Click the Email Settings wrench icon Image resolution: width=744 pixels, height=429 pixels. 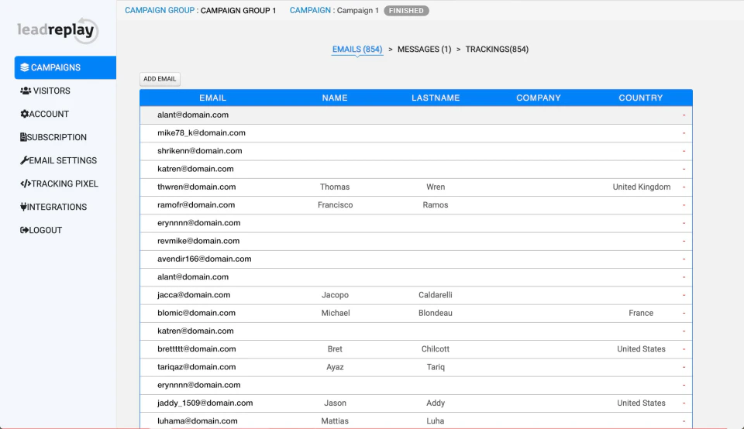tap(25, 160)
